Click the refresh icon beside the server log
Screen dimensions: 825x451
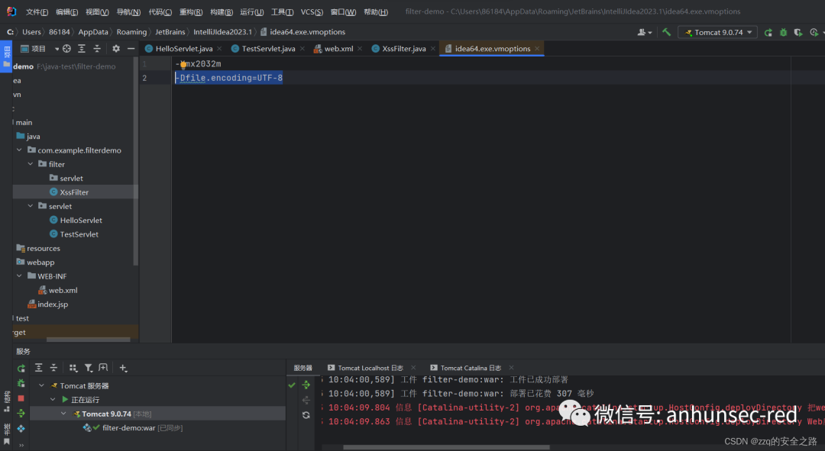coord(306,415)
